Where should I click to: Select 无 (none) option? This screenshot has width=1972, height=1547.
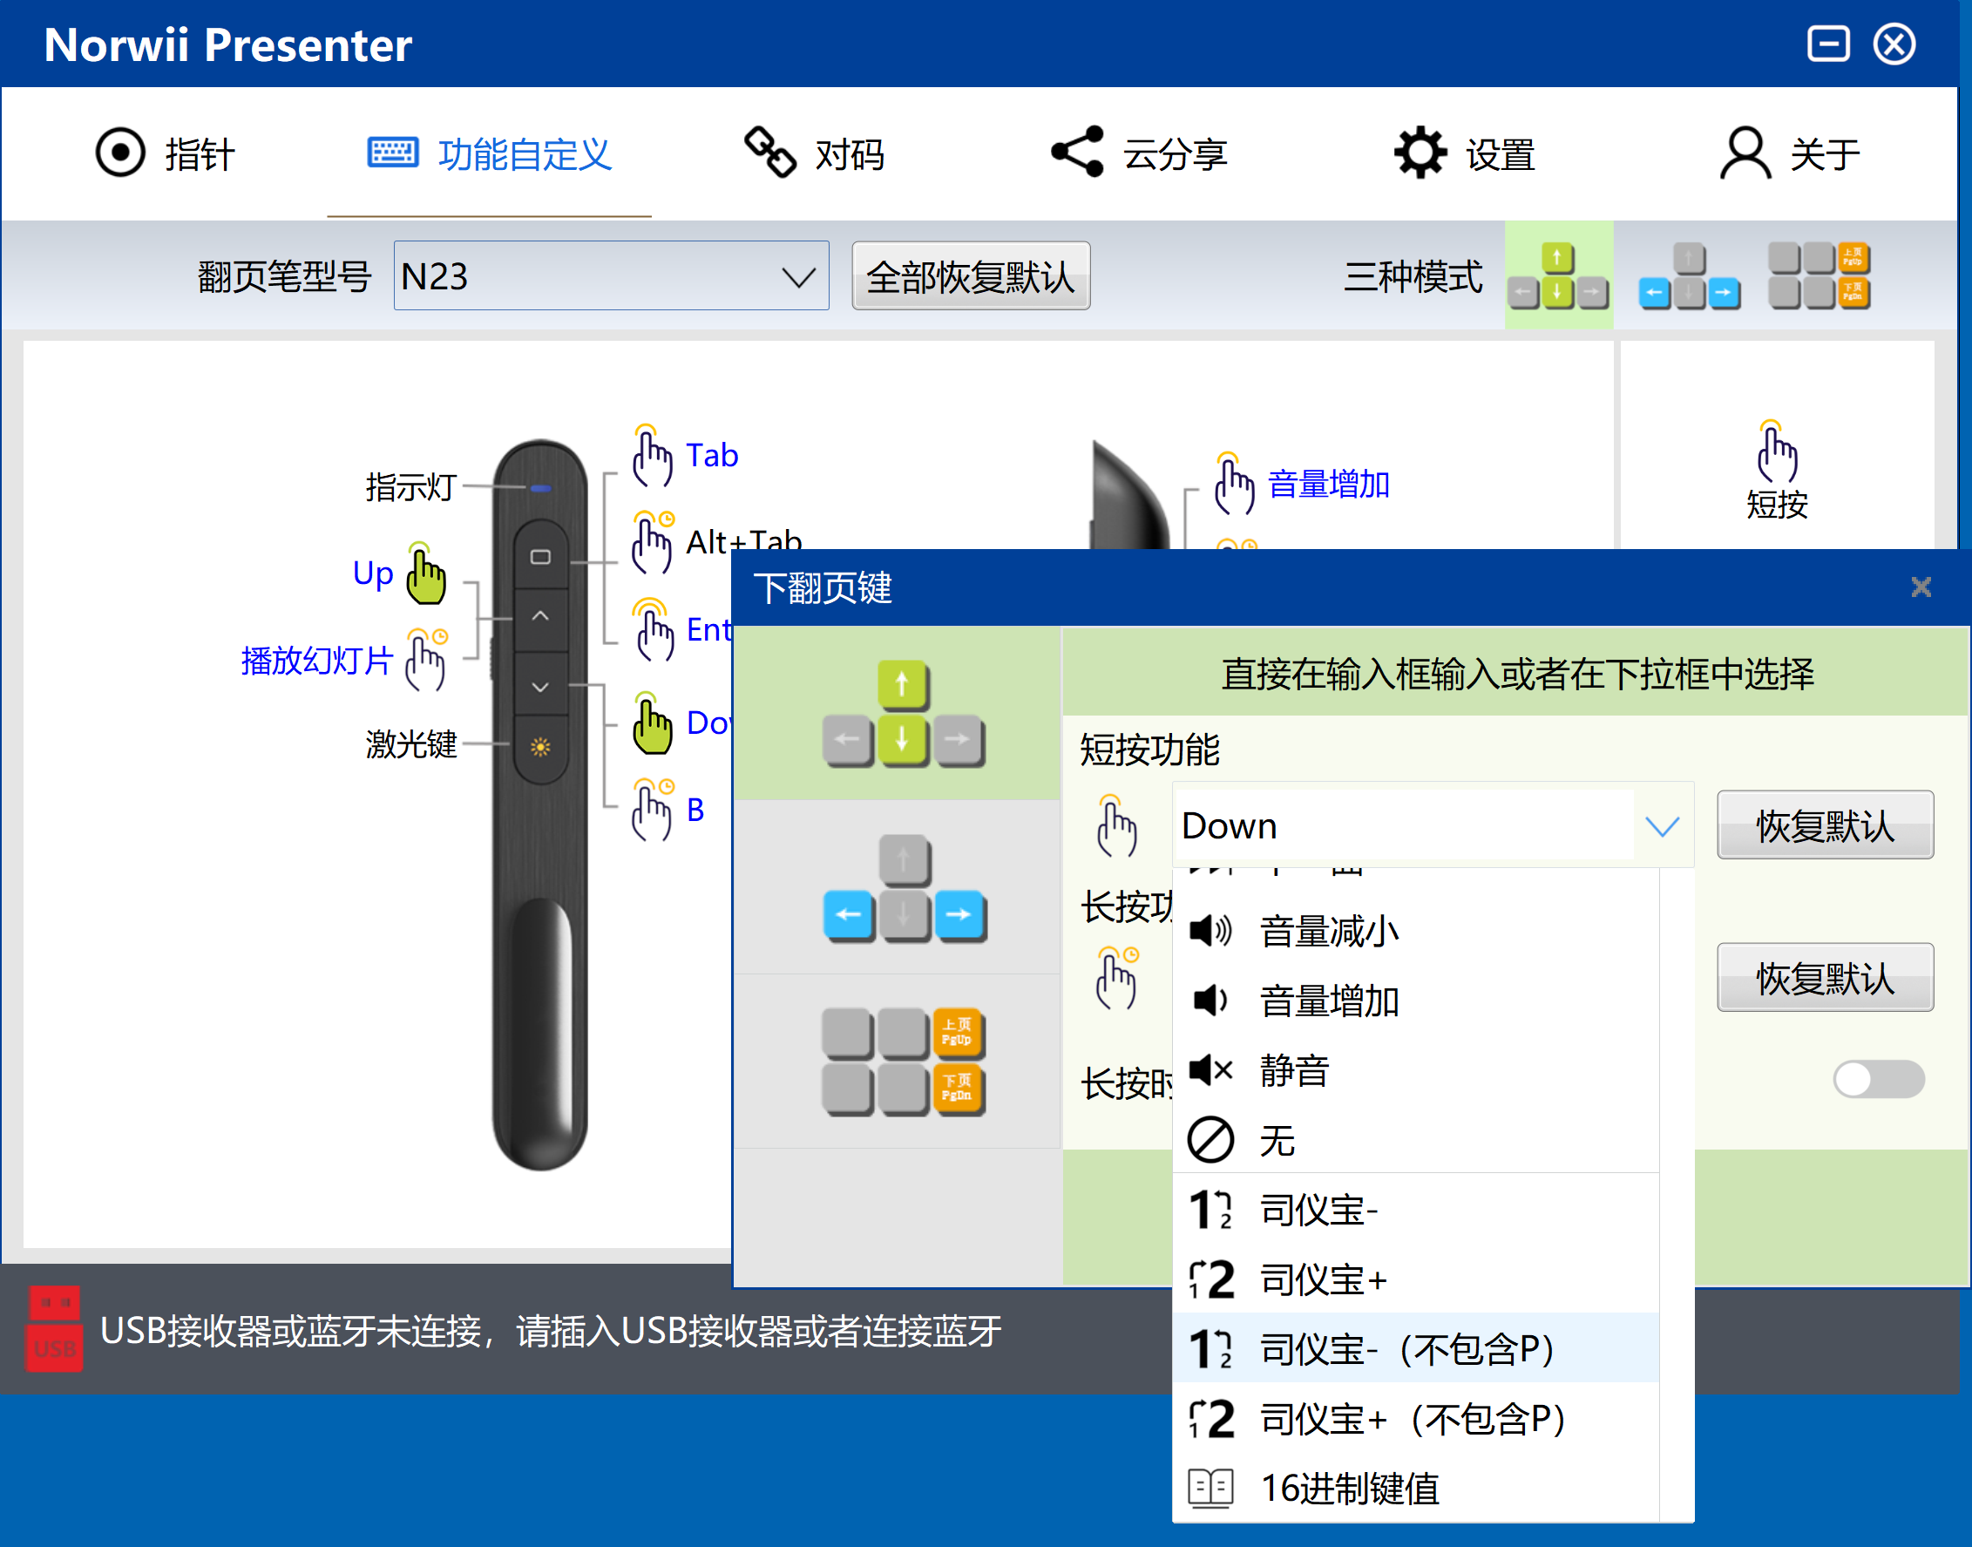point(1416,1139)
